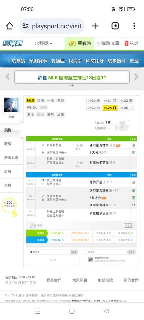
Task: Click the 買噱幣 button
Action: tap(80, 44)
